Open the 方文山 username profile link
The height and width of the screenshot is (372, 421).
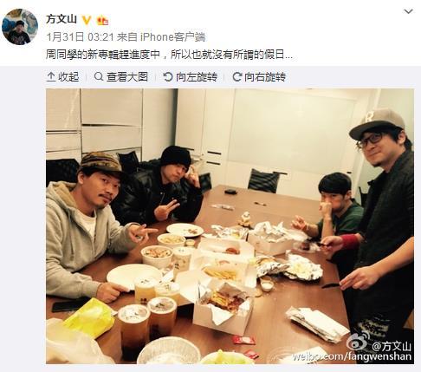tap(62, 19)
